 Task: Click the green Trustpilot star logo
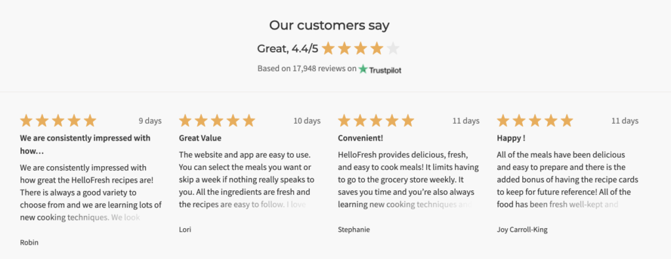pyautogui.click(x=363, y=69)
